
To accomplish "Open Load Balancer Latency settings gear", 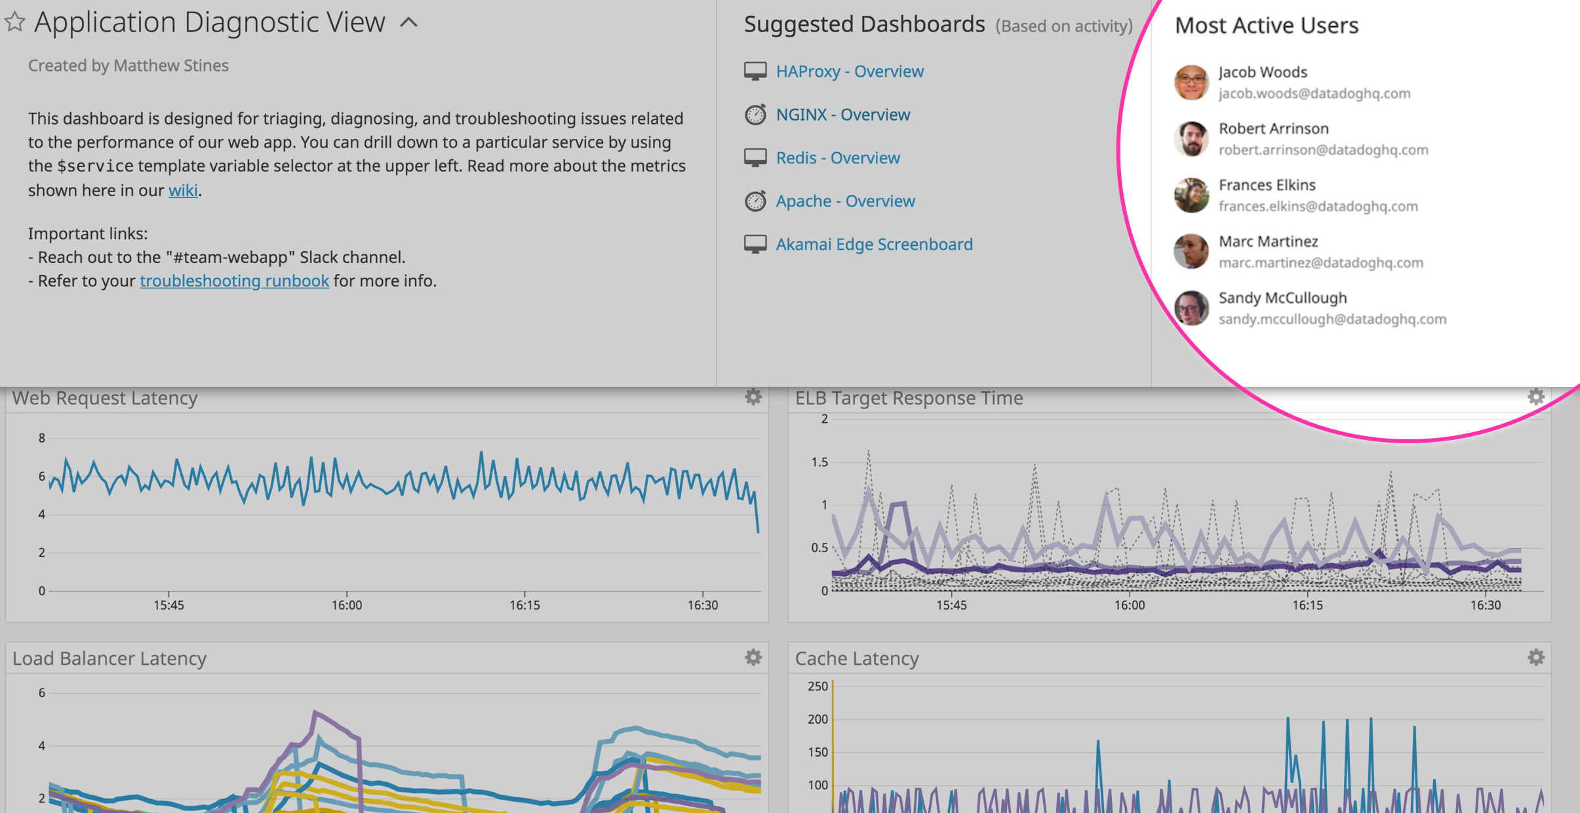I will [x=753, y=657].
